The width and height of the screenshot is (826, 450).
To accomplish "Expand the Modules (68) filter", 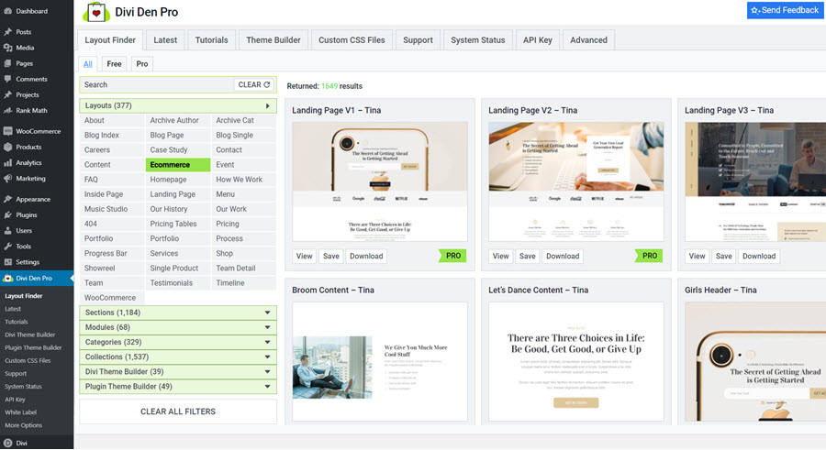I will point(178,327).
